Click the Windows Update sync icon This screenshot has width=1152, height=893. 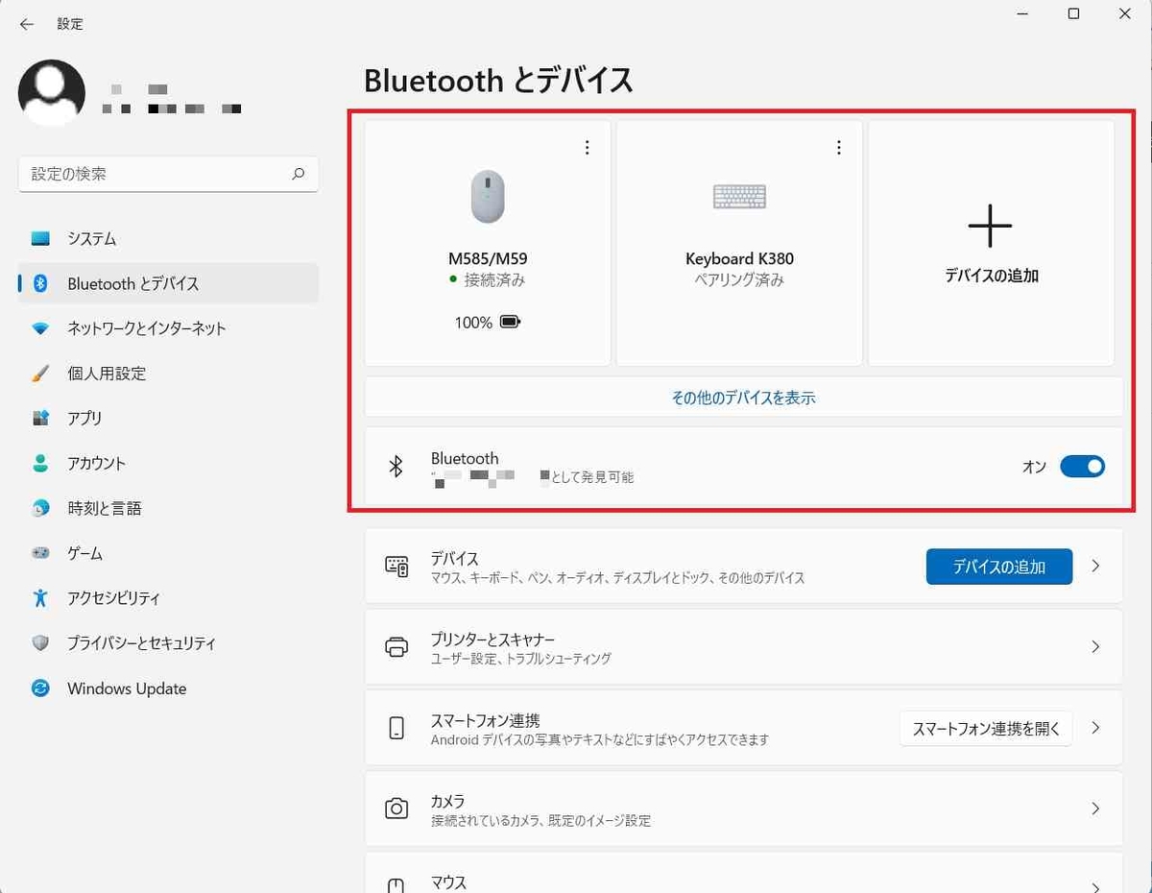click(x=40, y=688)
